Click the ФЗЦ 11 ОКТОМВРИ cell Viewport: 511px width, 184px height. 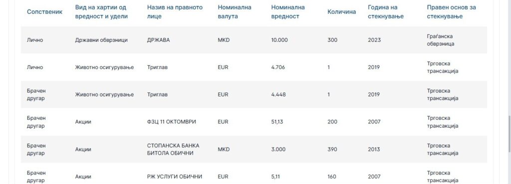tap(172, 122)
